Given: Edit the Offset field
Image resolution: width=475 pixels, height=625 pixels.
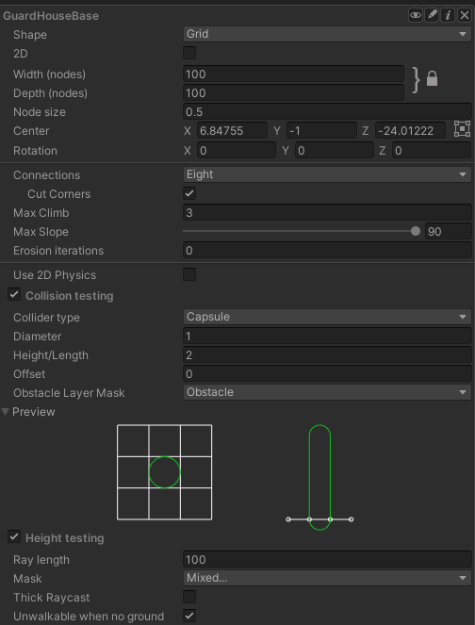Looking at the screenshot, I should [327, 374].
